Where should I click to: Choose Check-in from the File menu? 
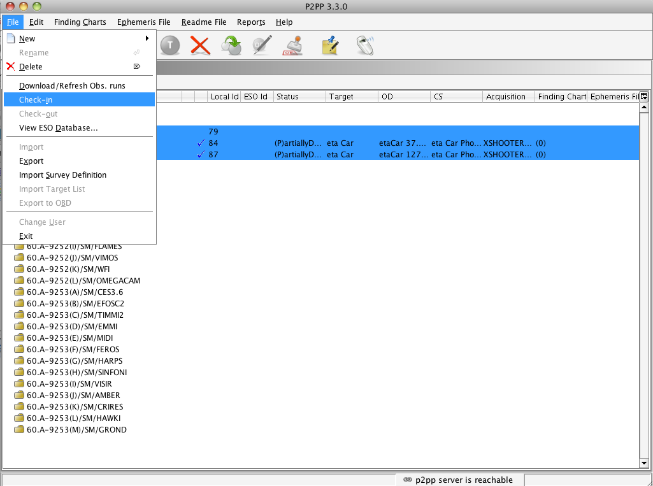36,99
